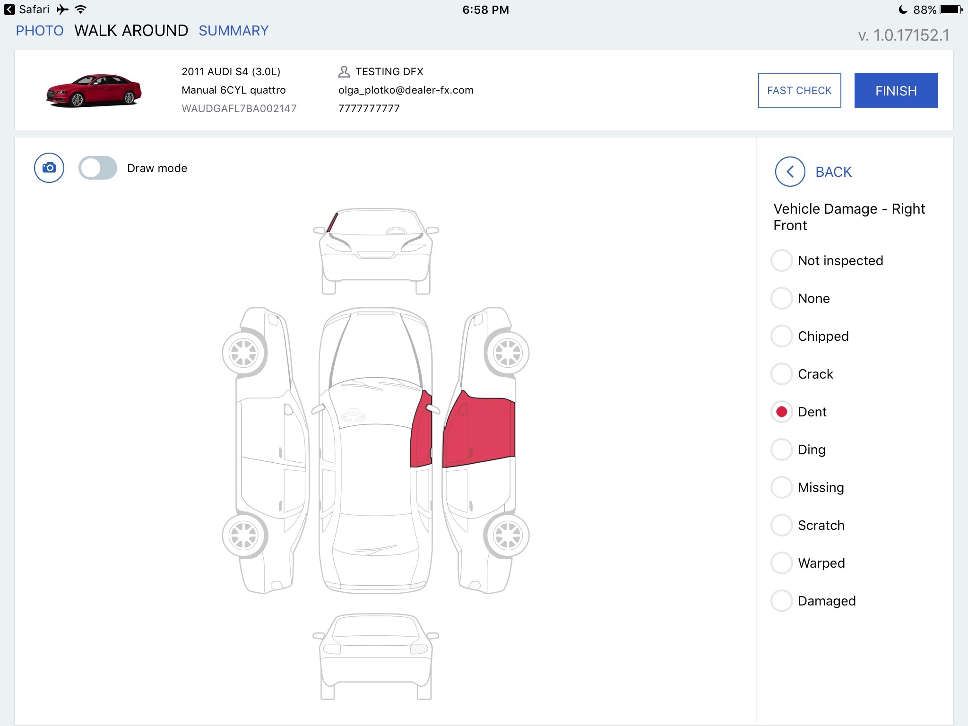This screenshot has height=726, width=968.
Task: Switch to the SUMMARY tab
Action: (x=233, y=31)
